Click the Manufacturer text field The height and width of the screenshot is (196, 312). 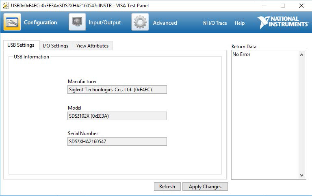(117, 90)
